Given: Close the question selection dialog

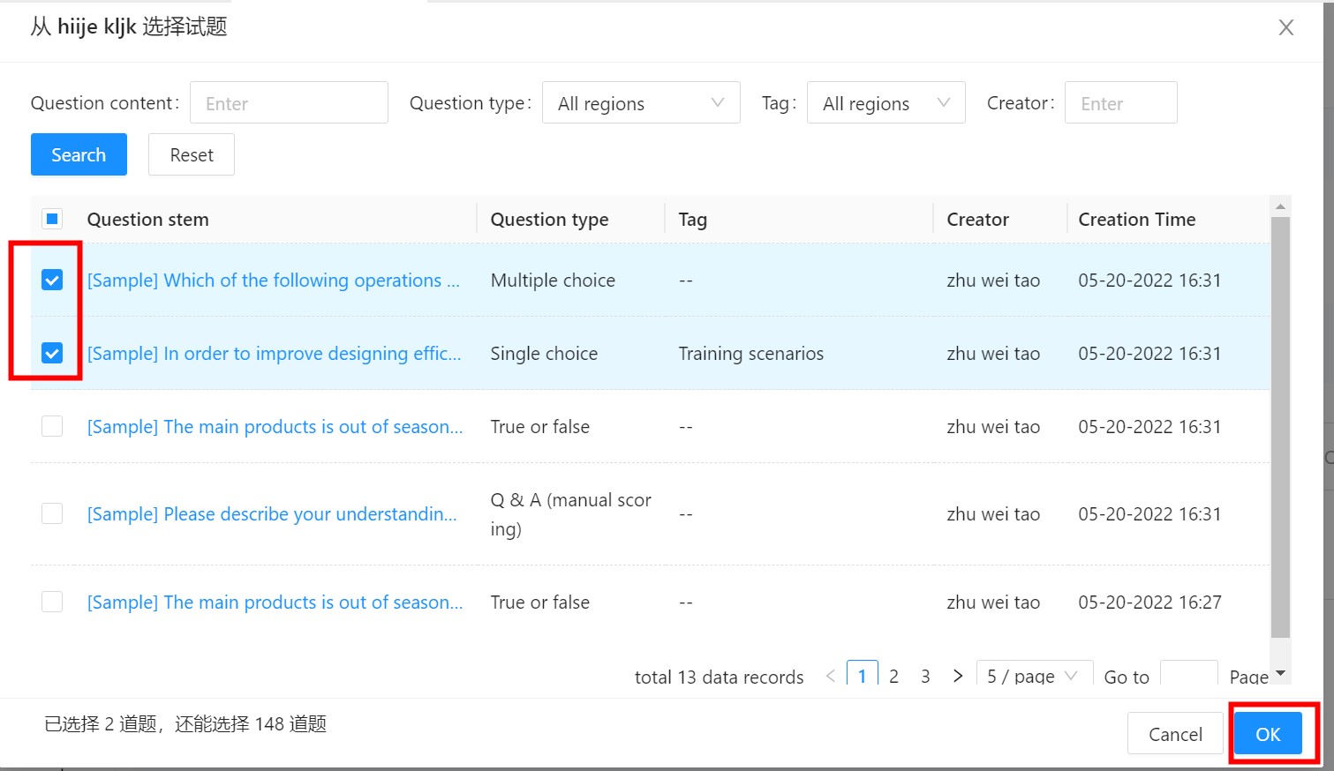Looking at the screenshot, I should coord(1285,27).
